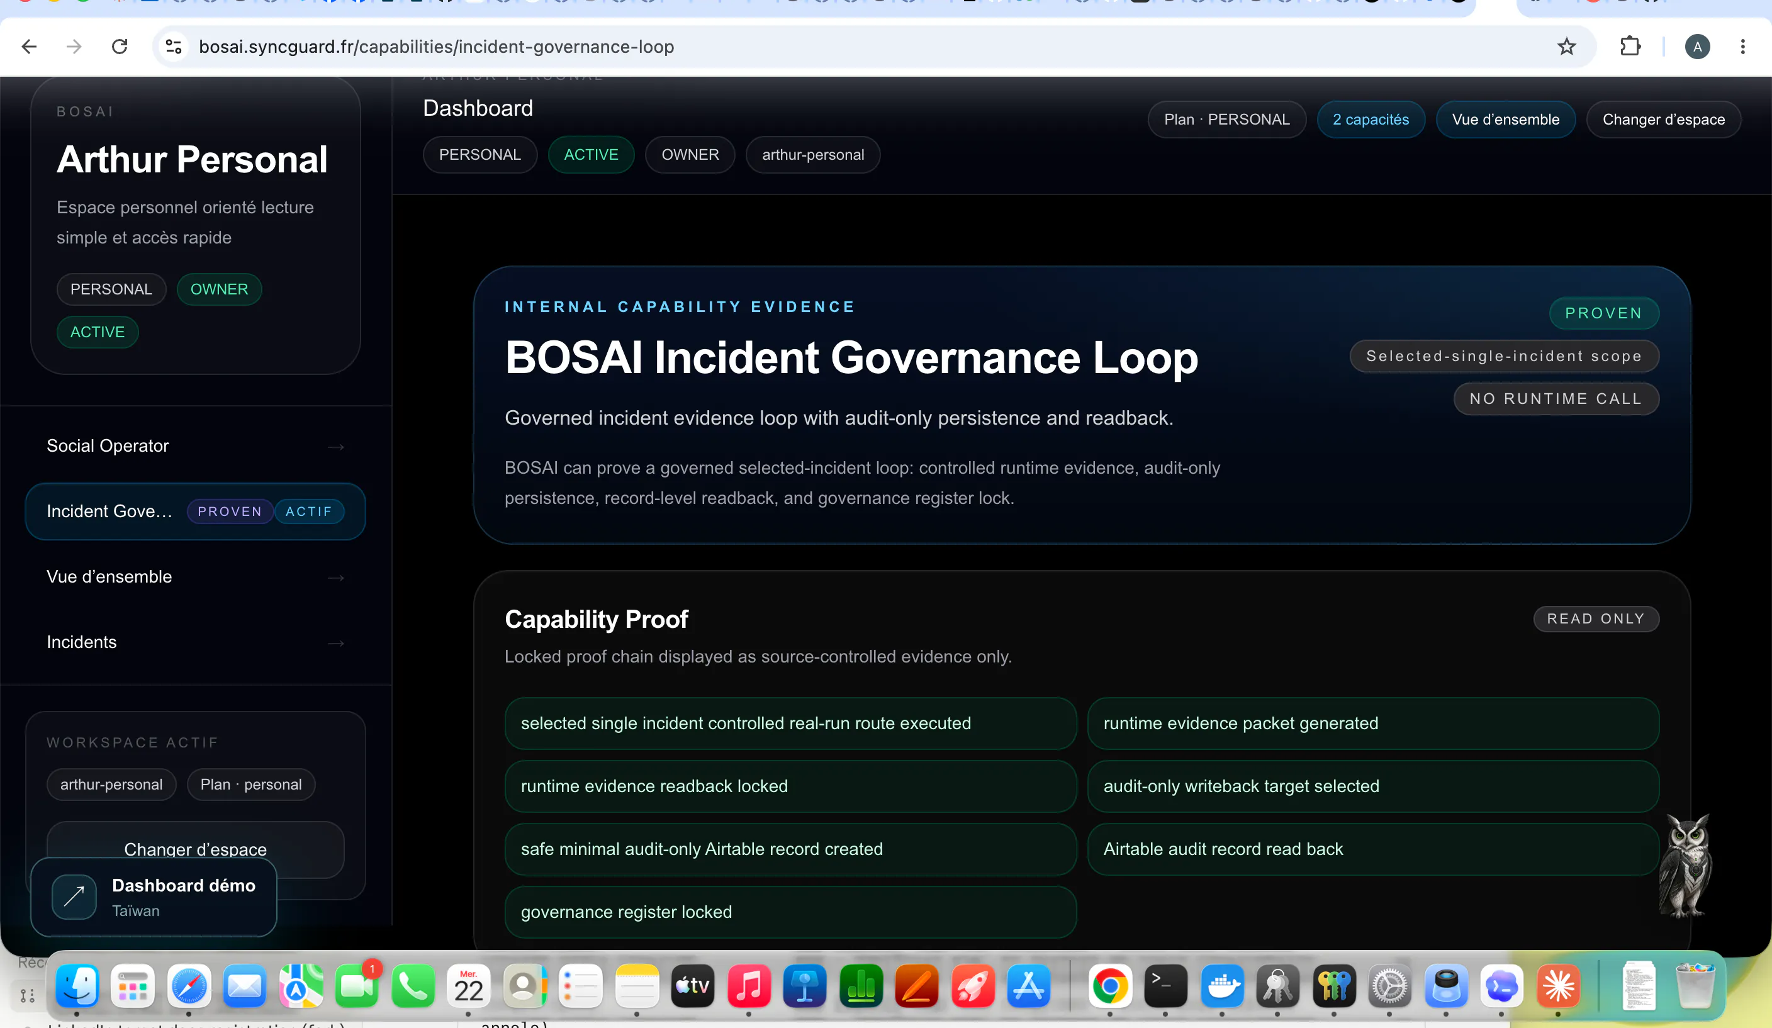The image size is (1772, 1028).
Task: Click the NO RUNTIME CALL badge
Action: (x=1556, y=399)
